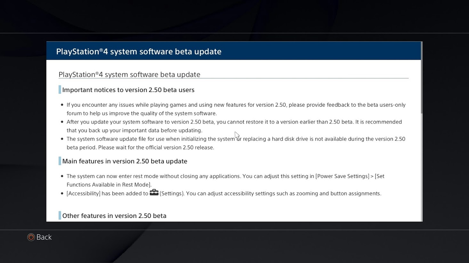Screen dimensions: 469x263
Task: Click the blue title bar heading text
Action: [139, 51]
